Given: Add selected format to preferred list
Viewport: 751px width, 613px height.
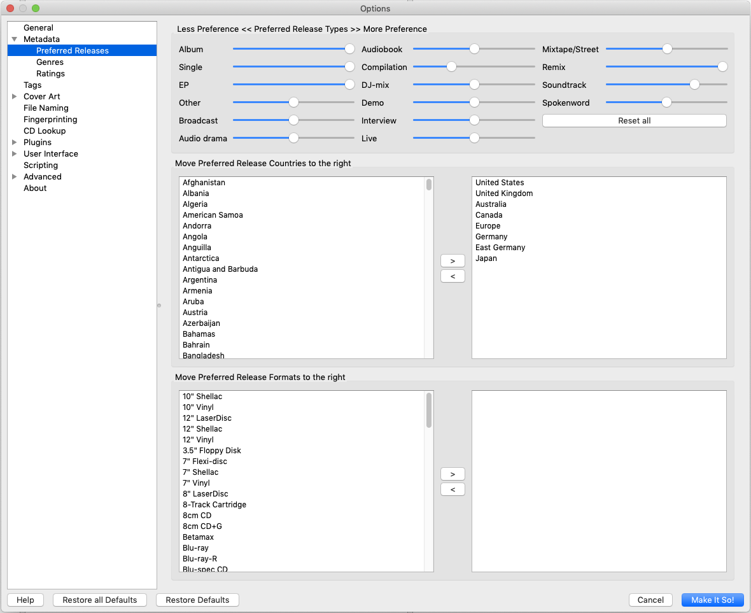Looking at the screenshot, I should 453,474.
